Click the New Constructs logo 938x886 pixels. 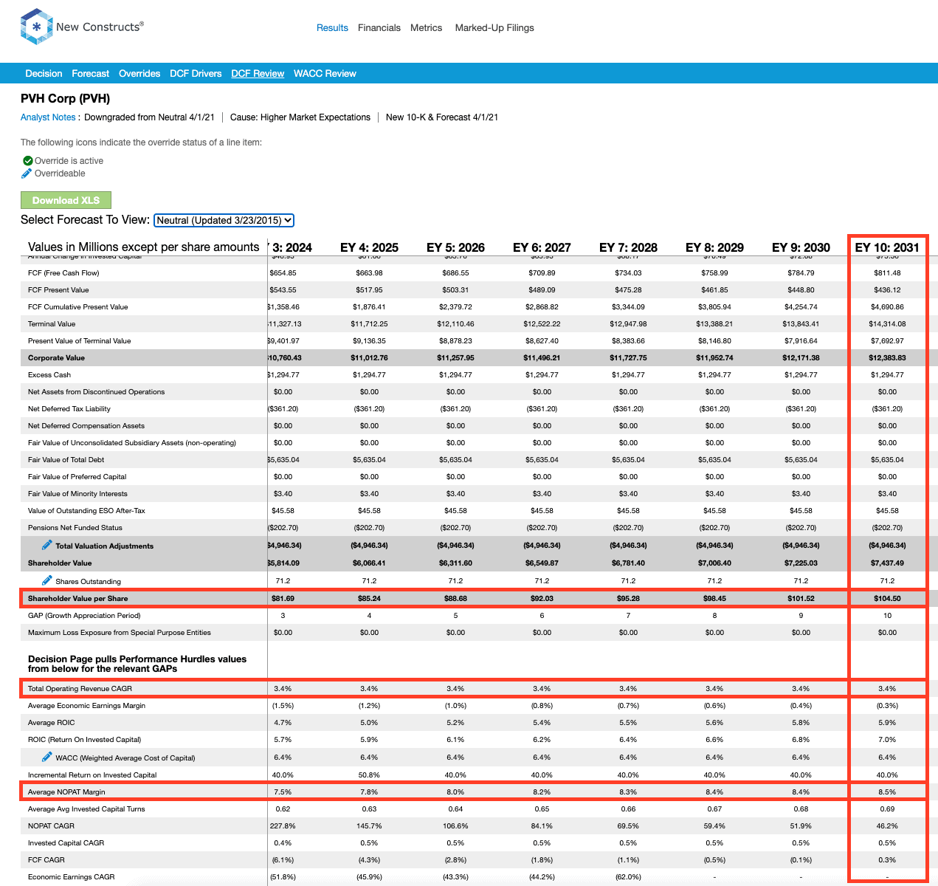pos(82,27)
